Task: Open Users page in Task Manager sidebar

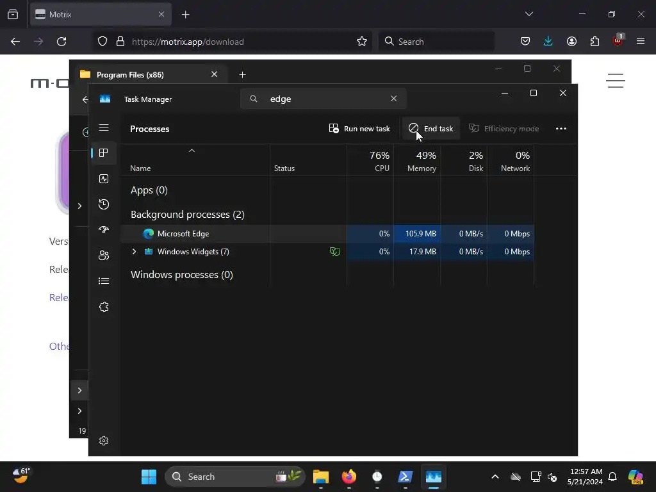Action: coord(104,255)
